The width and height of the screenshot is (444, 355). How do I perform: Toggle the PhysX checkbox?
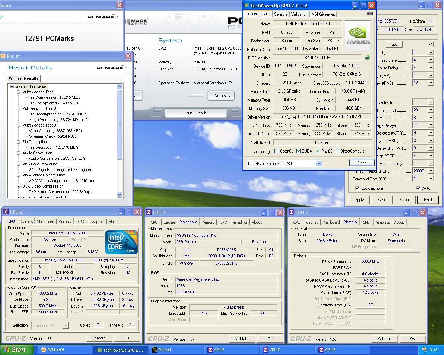pos(318,151)
